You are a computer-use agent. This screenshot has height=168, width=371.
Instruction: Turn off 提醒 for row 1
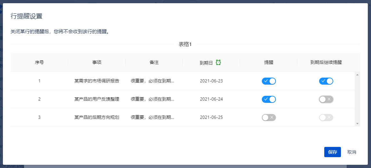[x=269, y=81]
